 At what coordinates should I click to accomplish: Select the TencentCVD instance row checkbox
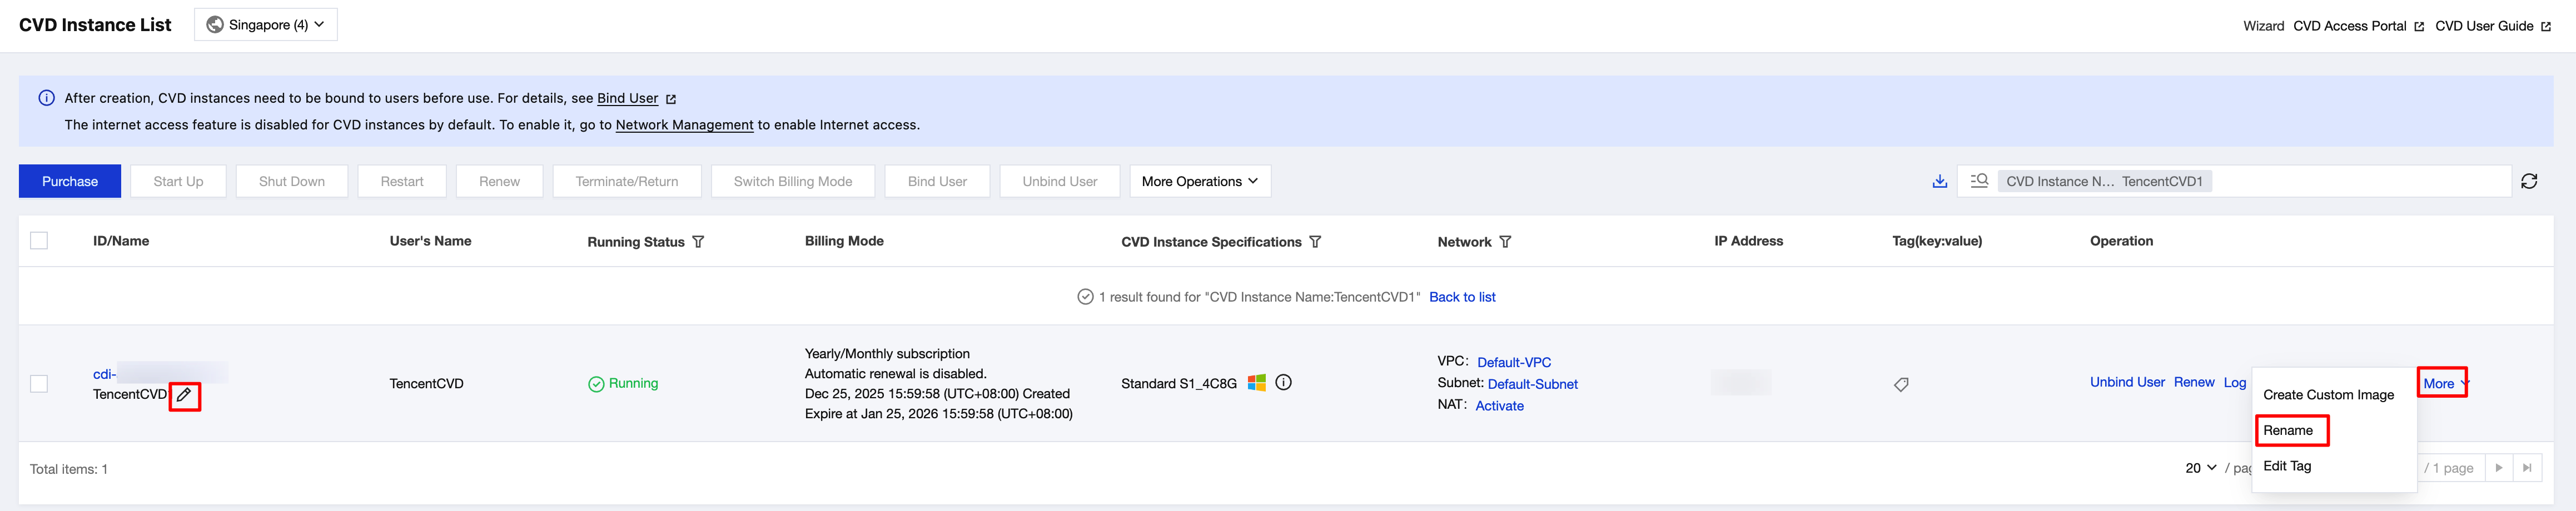tap(39, 384)
